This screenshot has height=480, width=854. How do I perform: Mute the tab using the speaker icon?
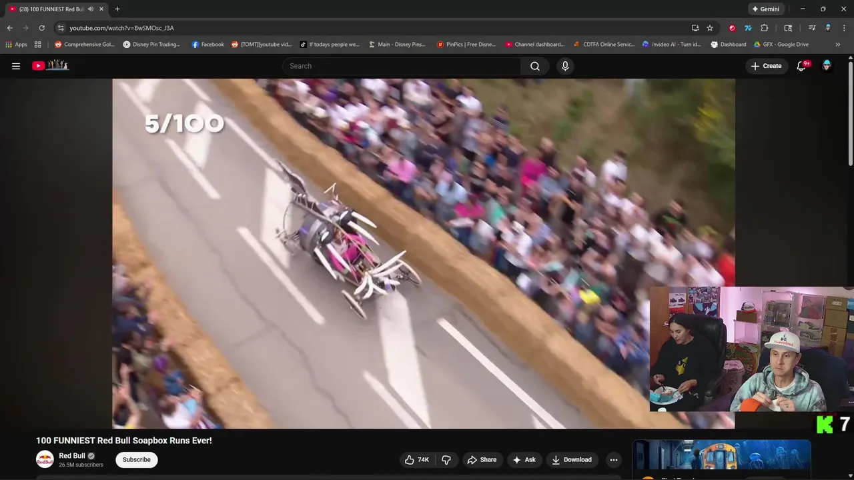tap(91, 9)
